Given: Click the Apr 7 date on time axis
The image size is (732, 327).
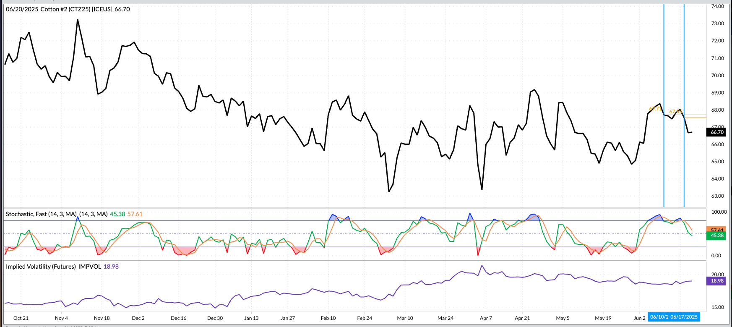Looking at the screenshot, I should 486,318.
